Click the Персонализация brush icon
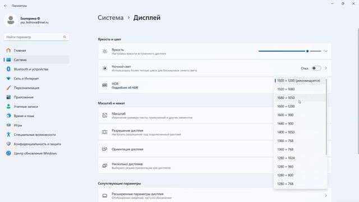This screenshot has width=359, height=202. [8, 88]
